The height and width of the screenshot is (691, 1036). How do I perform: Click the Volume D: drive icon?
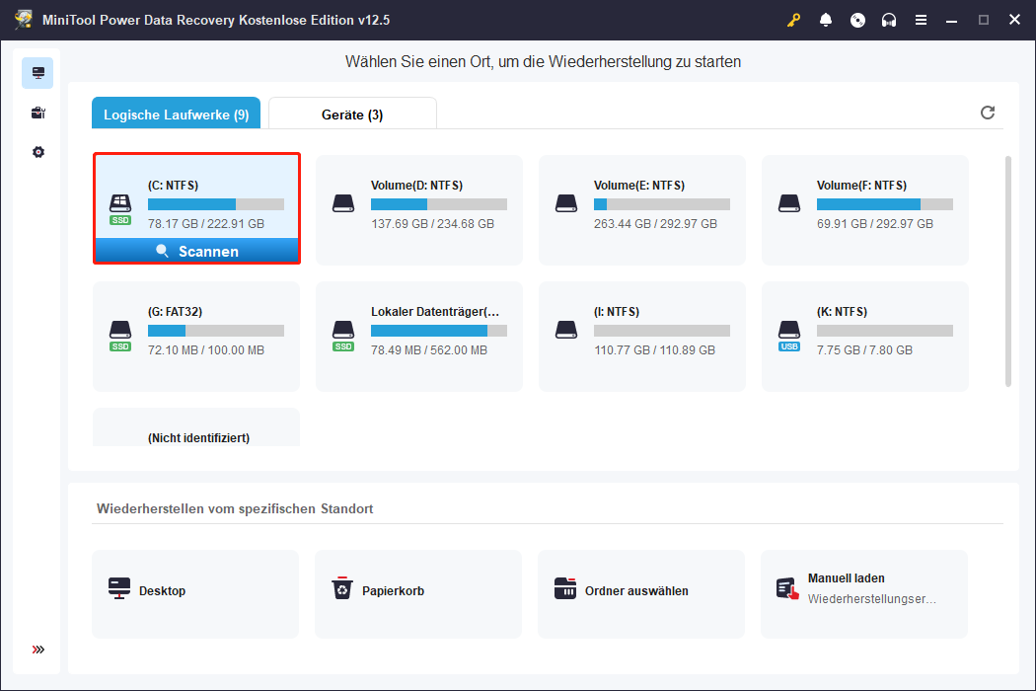click(343, 203)
